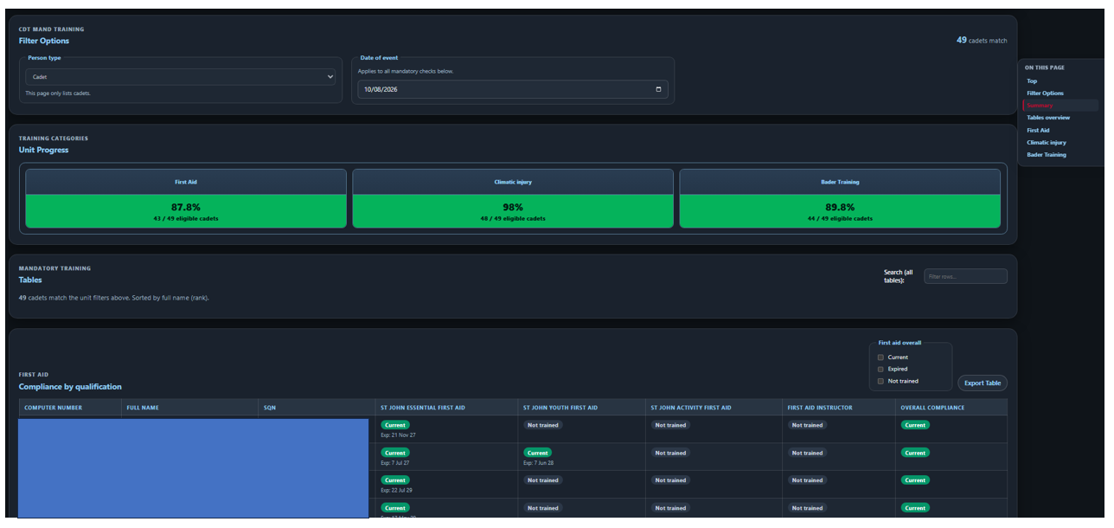The image size is (1114, 528).
Task: Click the 'Exp: 7 Jun 28' expiry text
Action: pyautogui.click(x=539, y=463)
